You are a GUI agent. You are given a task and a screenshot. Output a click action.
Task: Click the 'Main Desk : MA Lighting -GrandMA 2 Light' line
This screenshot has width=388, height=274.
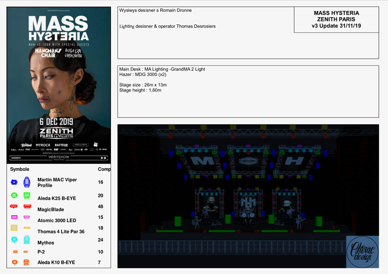162,69
